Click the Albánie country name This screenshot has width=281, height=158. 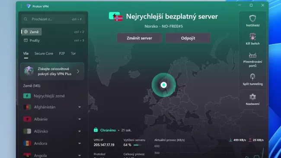(41, 119)
